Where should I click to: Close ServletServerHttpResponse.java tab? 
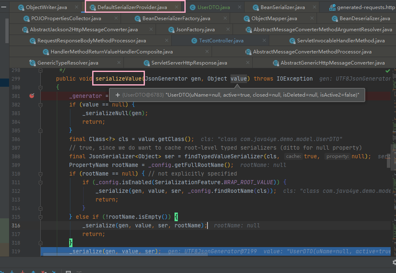248,62
